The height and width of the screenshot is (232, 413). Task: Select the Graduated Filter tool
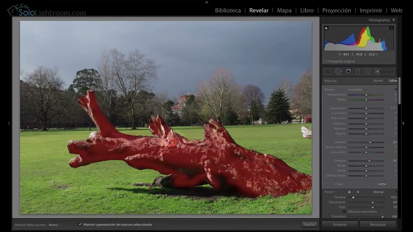358,72
